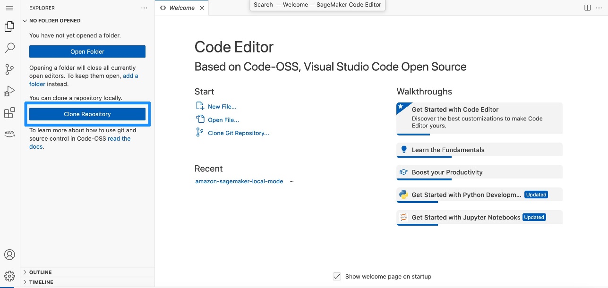The height and width of the screenshot is (288, 608).
Task: Open the Accounts menu icon
Action: pyautogui.click(x=9, y=254)
